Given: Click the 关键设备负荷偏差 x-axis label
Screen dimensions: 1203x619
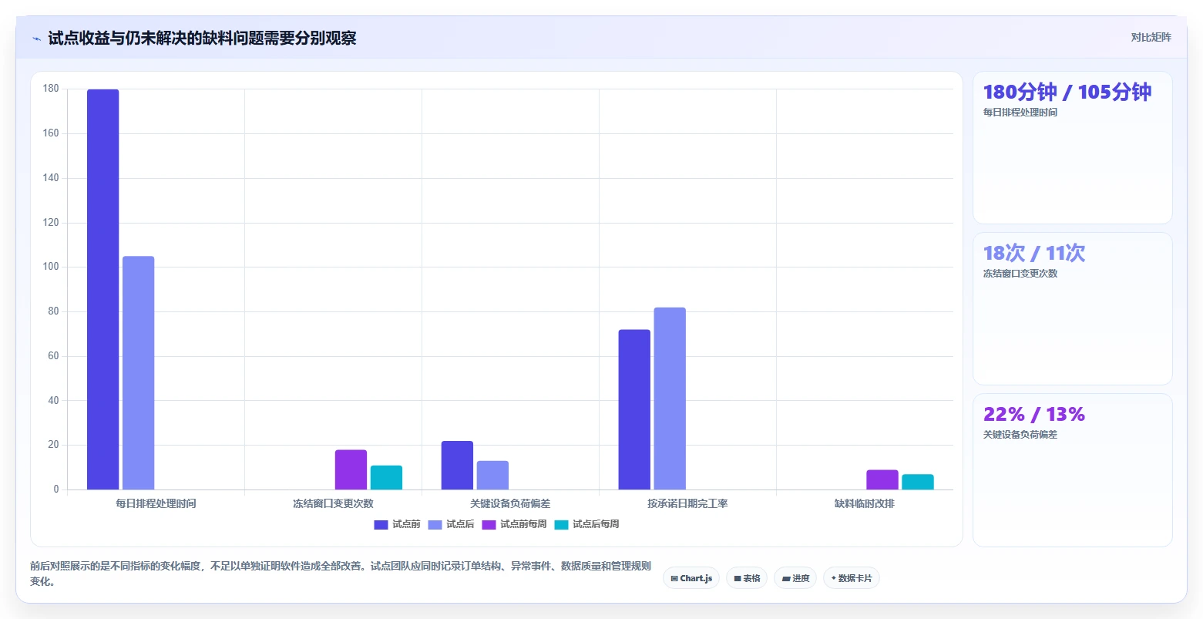Looking at the screenshot, I should point(510,503).
